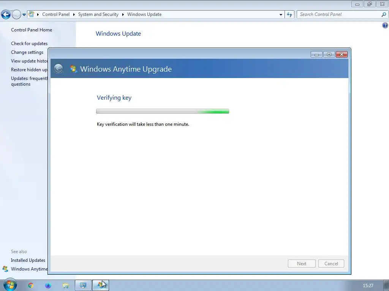The image size is (389, 291).
Task: Open Installed Updates link
Action: pyautogui.click(x=28, y=260)
